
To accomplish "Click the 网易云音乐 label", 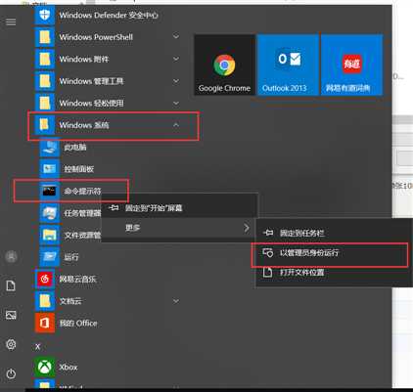I will click(77, 280).
